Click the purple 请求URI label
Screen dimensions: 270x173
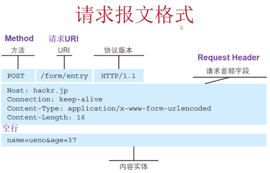point(63,39)
